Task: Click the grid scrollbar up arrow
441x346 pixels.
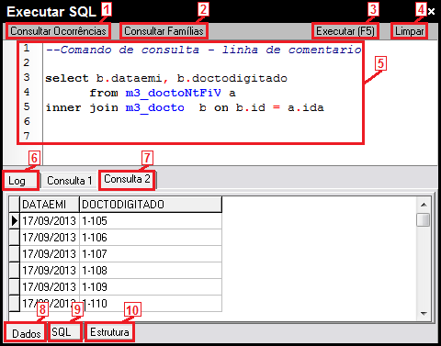Action: [x=424, y=205]
